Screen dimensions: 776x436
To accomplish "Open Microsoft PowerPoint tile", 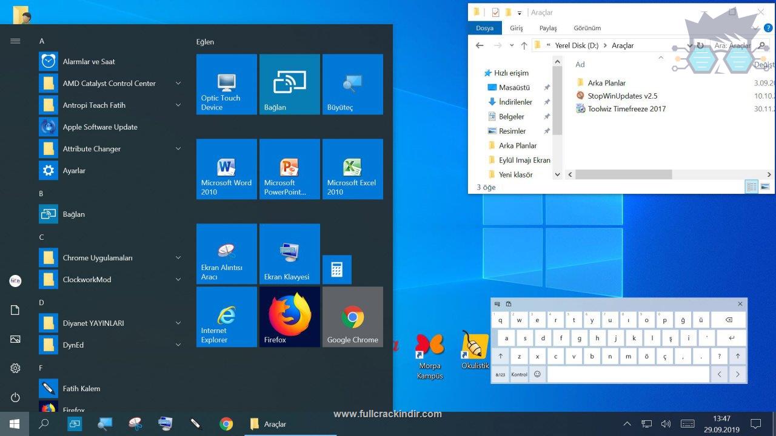I will (290, 169).
